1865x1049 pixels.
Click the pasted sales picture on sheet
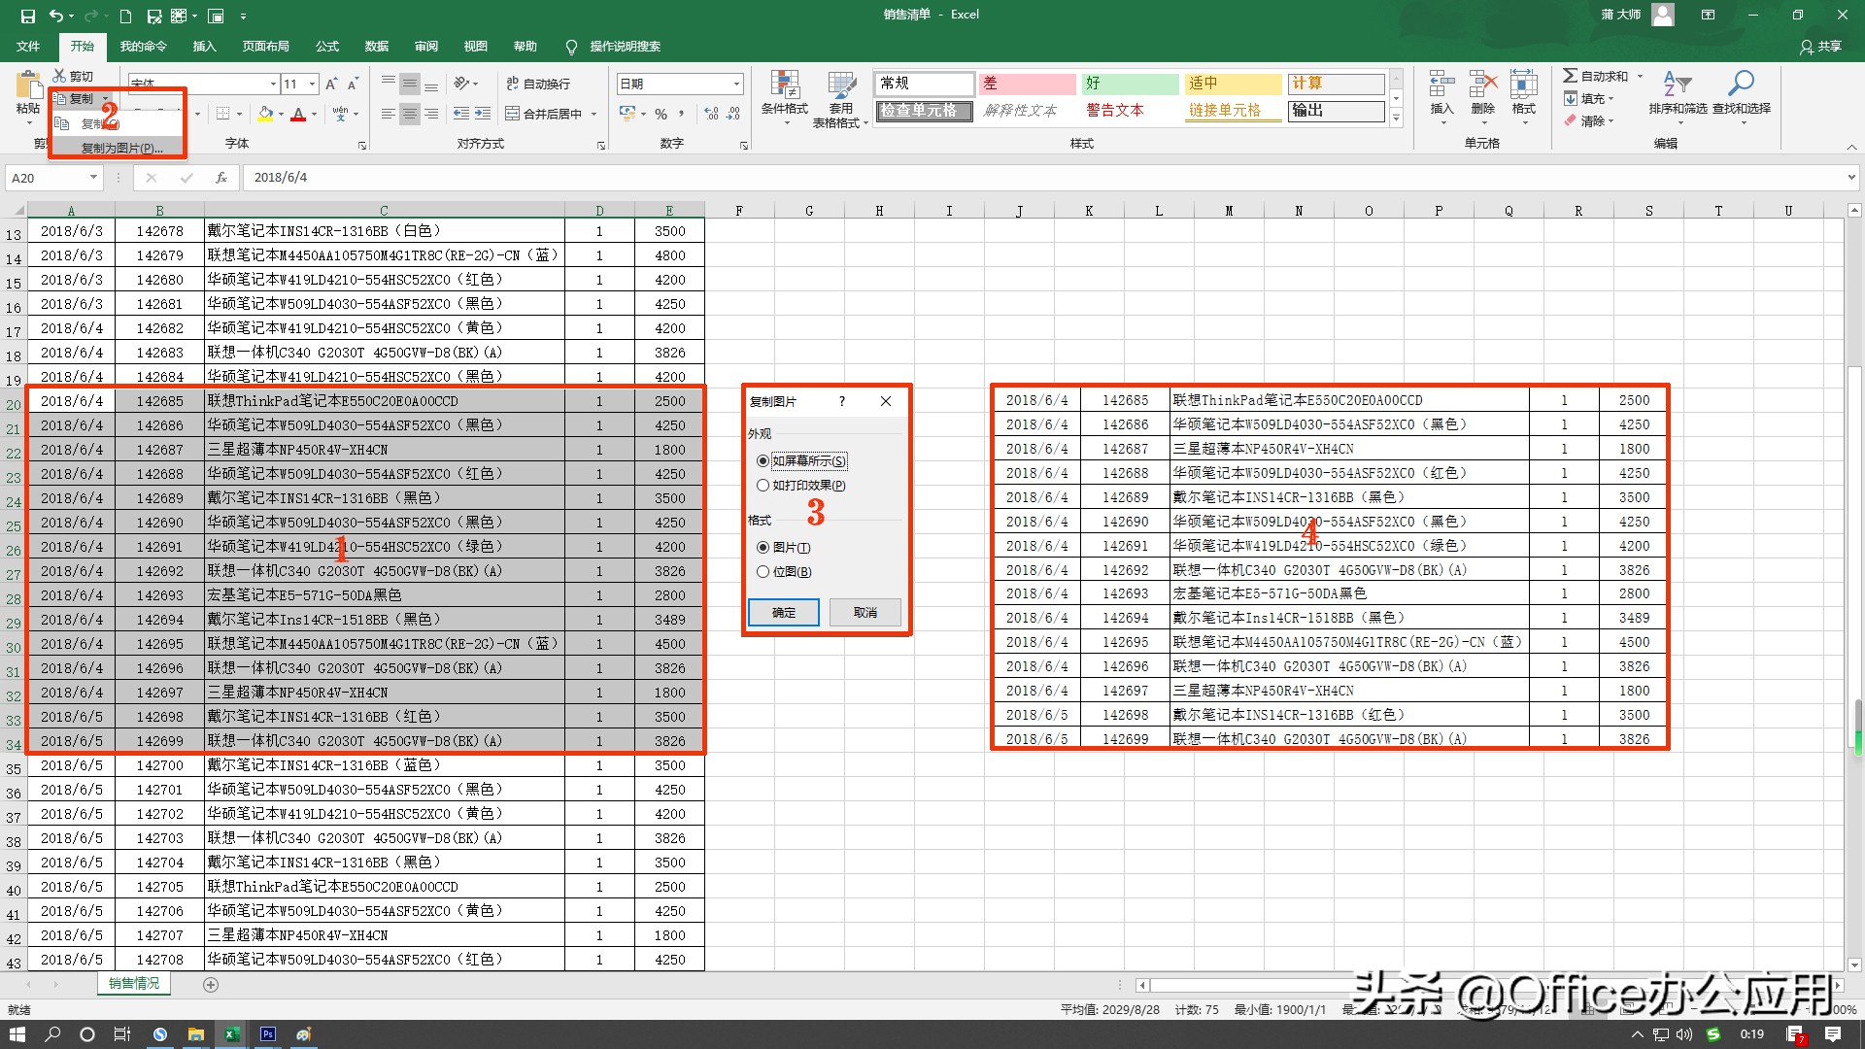(1330, 567)
